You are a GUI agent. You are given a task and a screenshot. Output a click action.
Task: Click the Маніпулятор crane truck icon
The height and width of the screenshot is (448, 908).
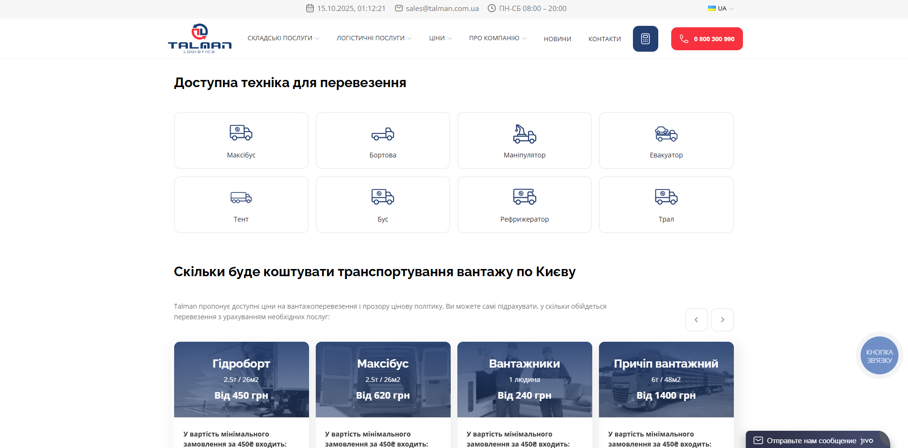[524, 134]
